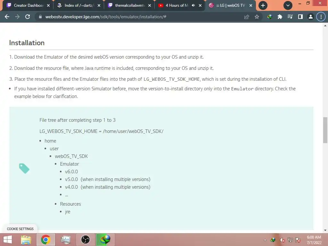Reload the webOS TV page

[x=28, y=17]
